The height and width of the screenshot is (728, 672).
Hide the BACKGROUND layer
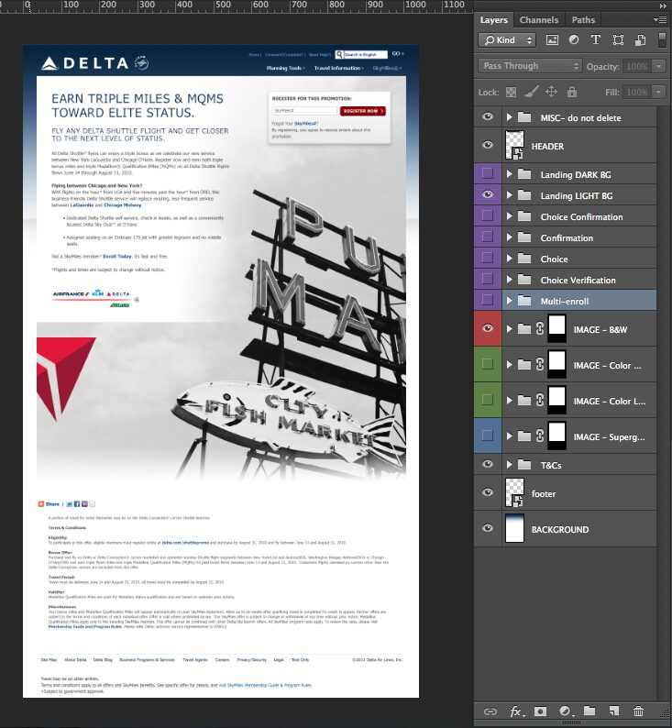click(488, 528)
